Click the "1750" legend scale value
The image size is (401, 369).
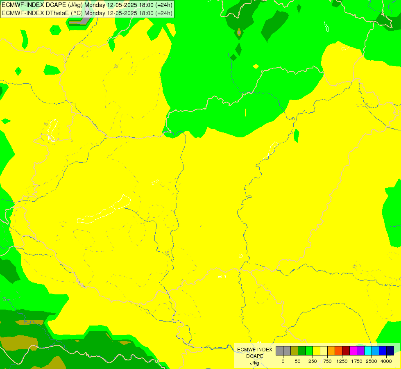click(x=357, y=361)
